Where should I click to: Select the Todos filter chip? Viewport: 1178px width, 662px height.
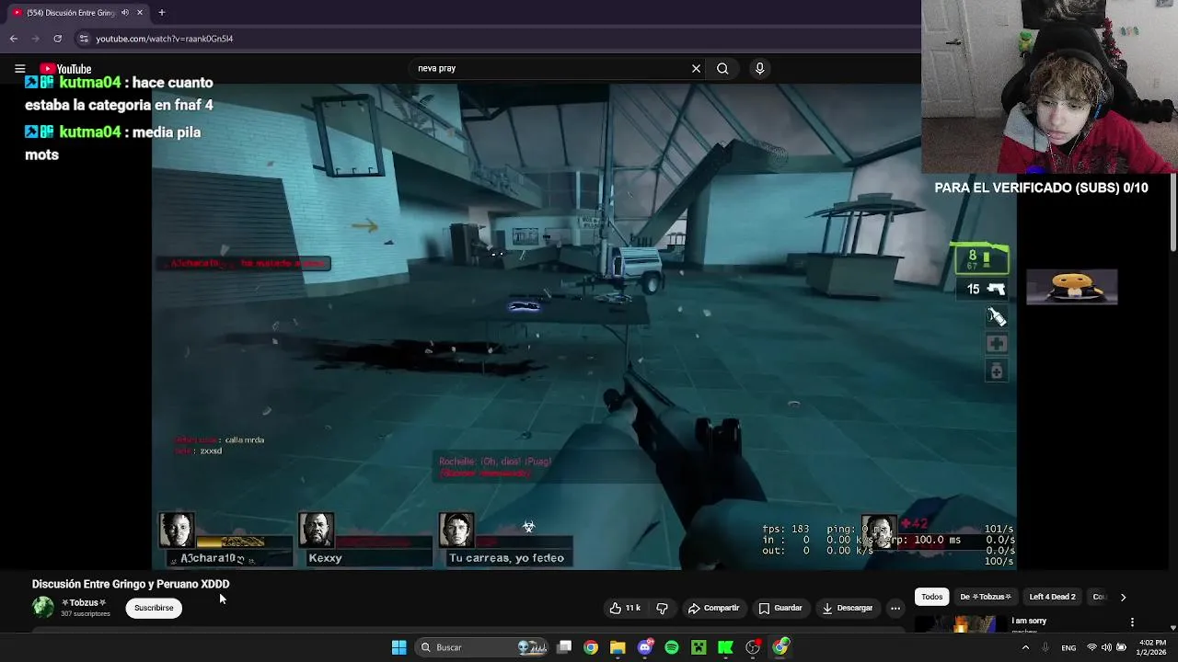click(932, 597)
